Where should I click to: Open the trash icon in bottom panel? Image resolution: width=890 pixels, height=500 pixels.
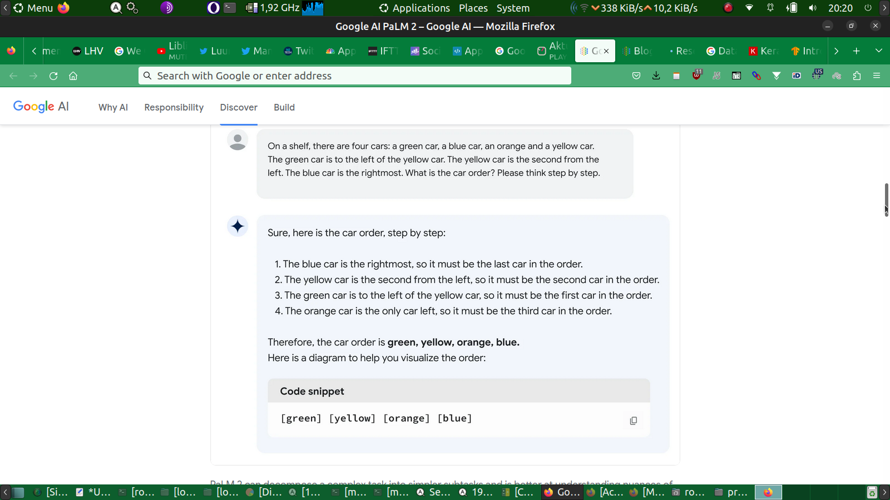872,492
